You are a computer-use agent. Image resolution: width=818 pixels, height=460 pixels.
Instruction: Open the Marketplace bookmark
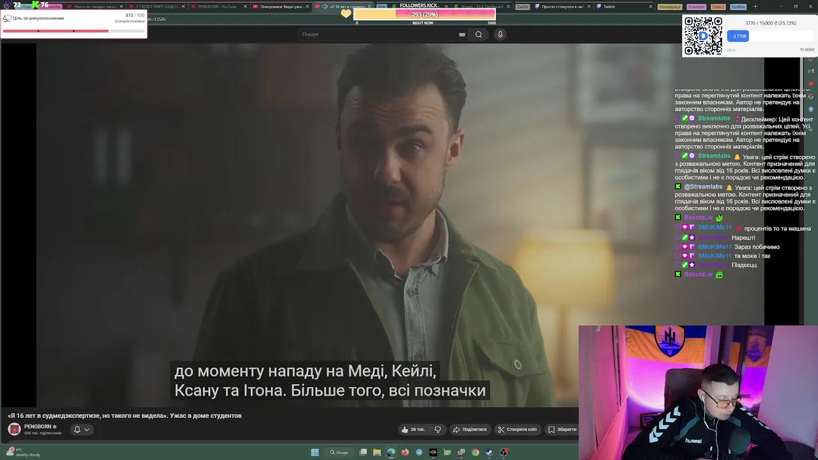(670, 6)
